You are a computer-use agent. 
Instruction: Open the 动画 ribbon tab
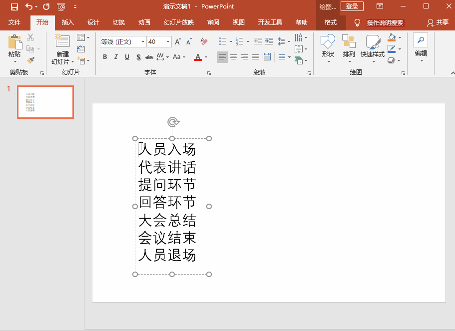[x=144, y=22]
